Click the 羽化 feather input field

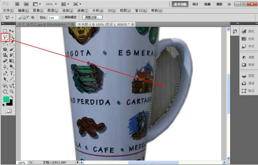(x=53, y=18)
